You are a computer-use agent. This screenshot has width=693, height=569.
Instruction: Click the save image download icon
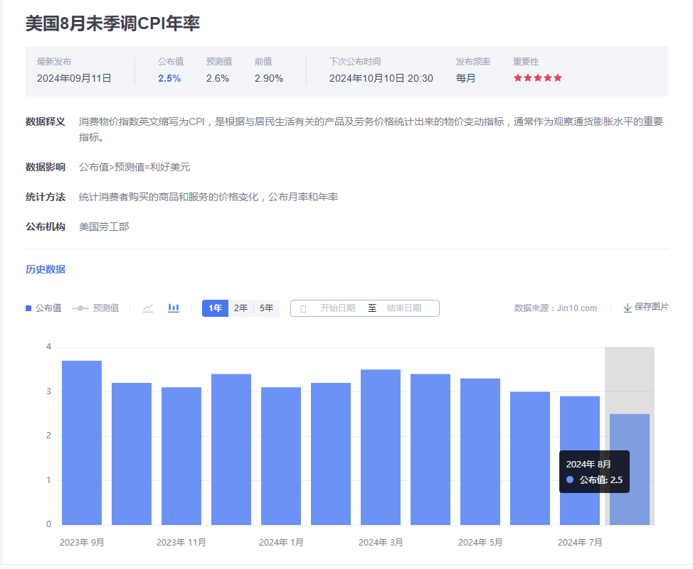[627, 308]
